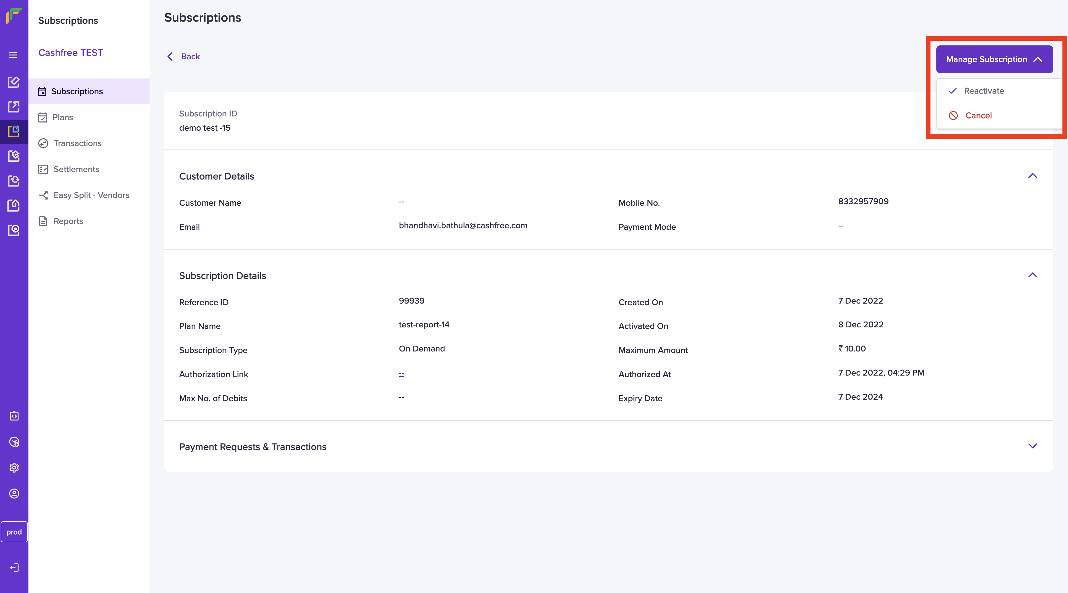Viewport: 1068px width, 593px height.
Task: Select Reactivate from the dropdown menu
Action: pyautogui.click(x=983, y=91)
